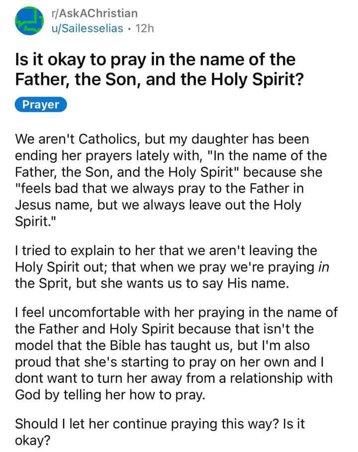The width and height of the screenshot is (358, 452).
Task: Click the dot separator beside the username
Action: (129, 28)
